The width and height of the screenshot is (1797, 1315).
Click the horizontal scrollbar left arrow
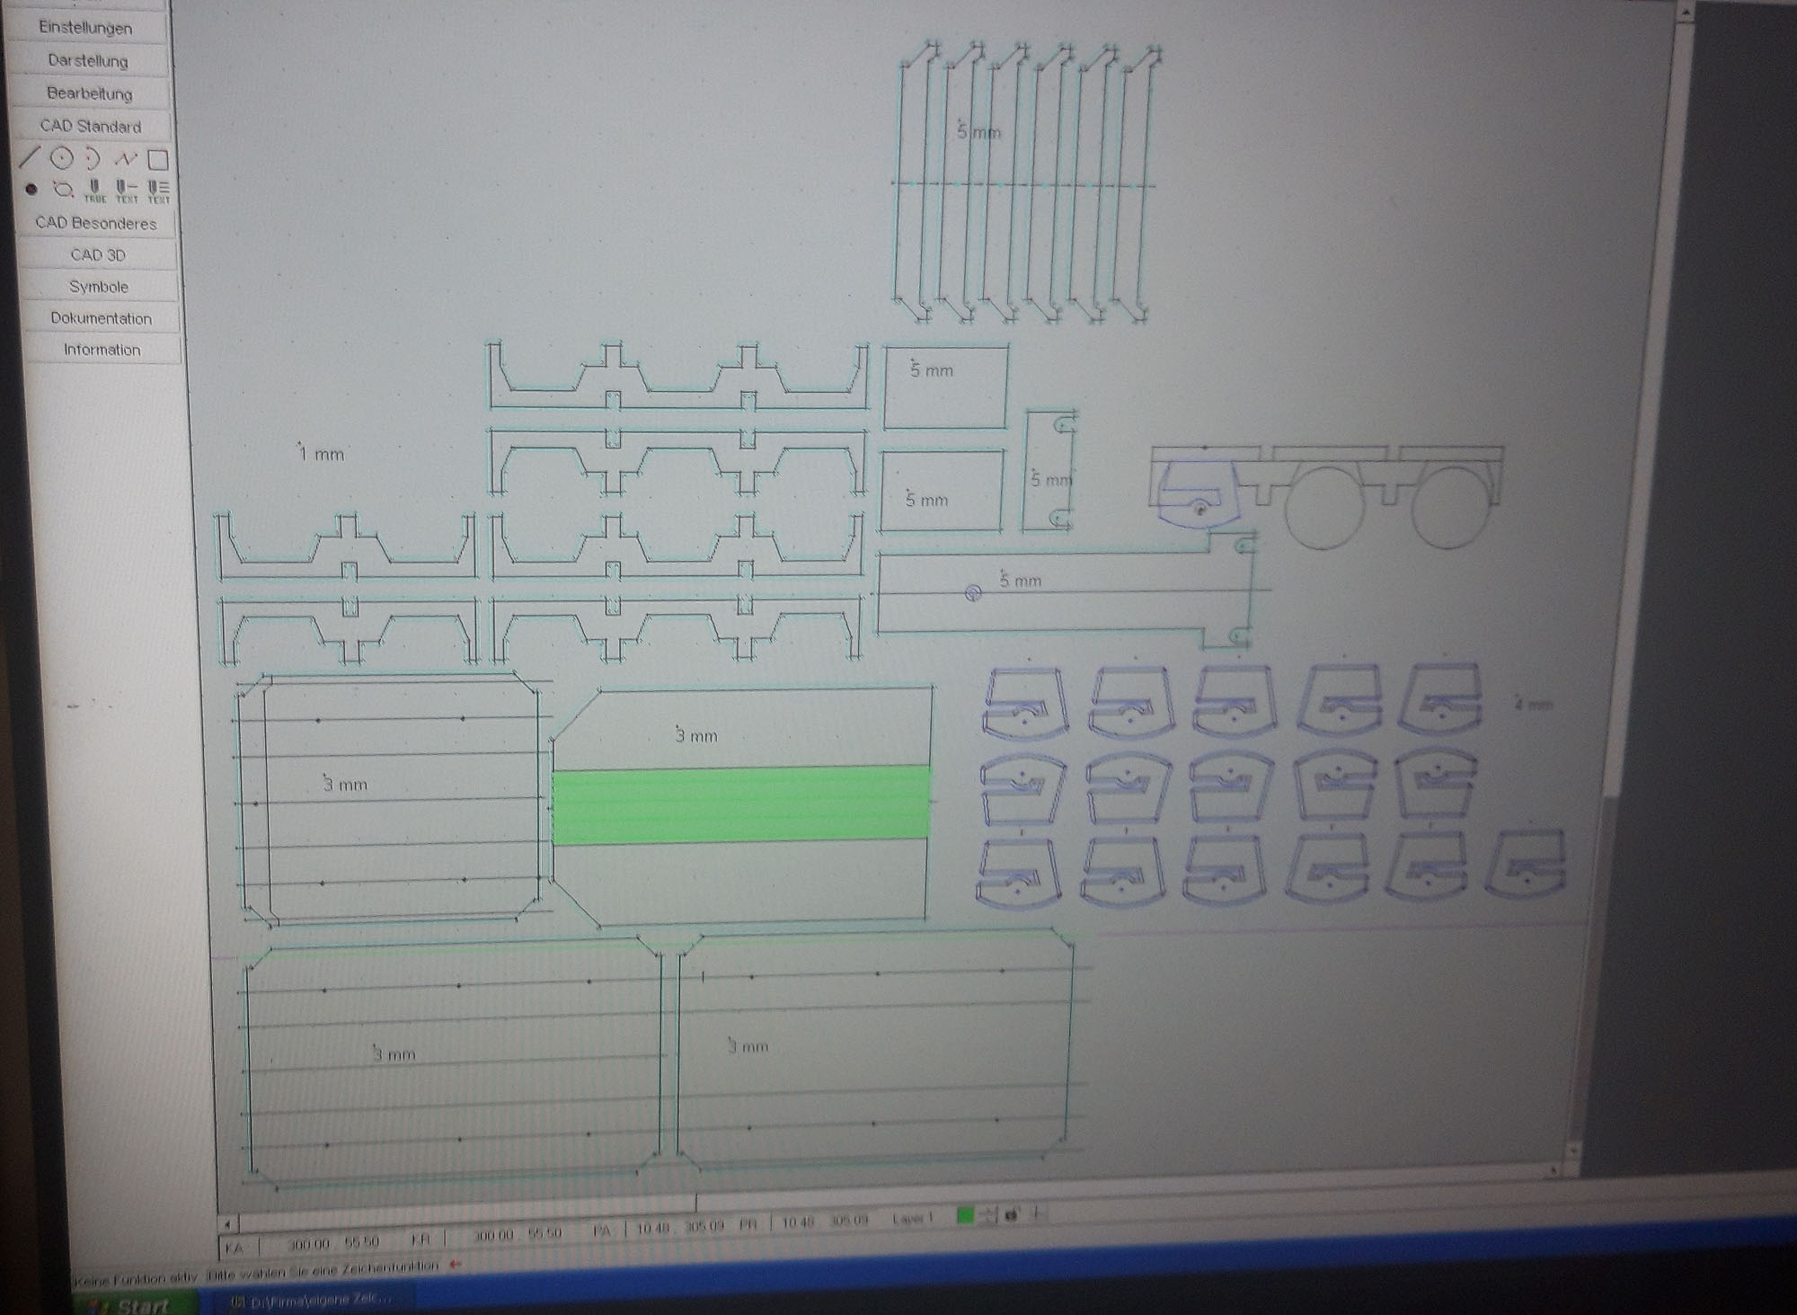227,1223
